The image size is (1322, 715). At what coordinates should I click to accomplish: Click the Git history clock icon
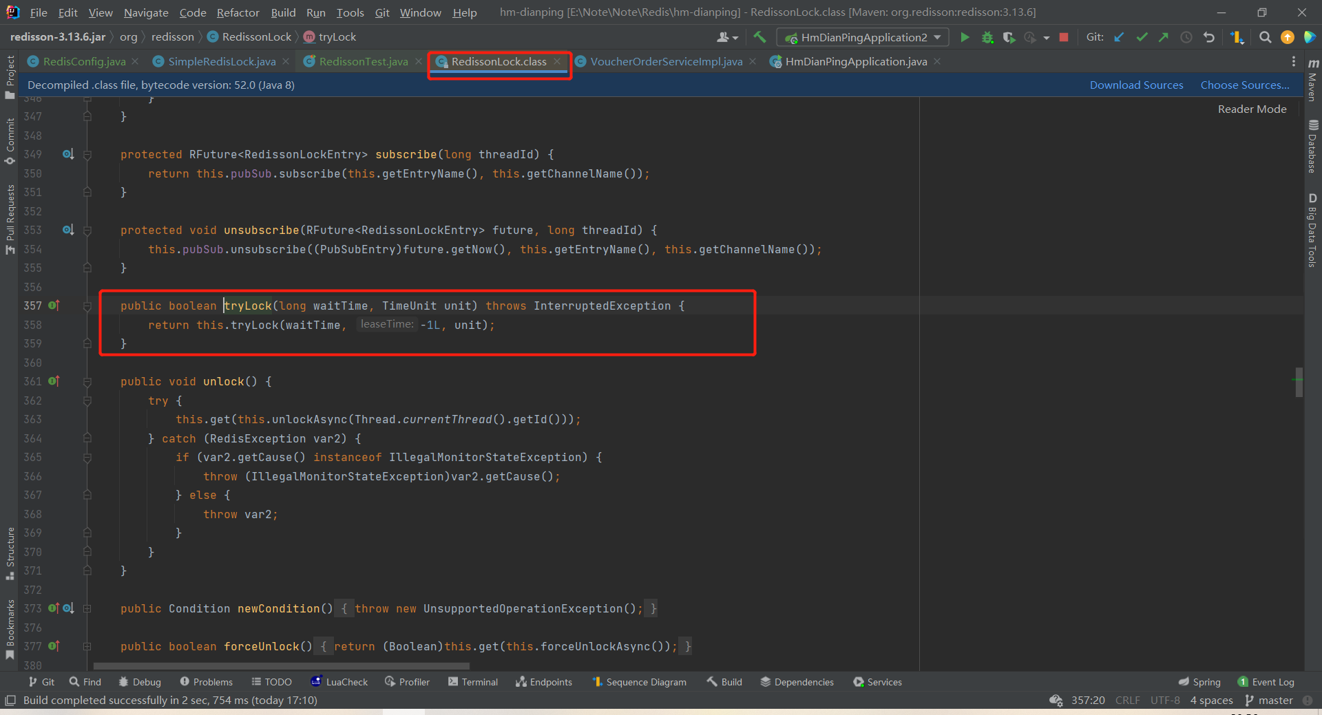pos(1186,37)
